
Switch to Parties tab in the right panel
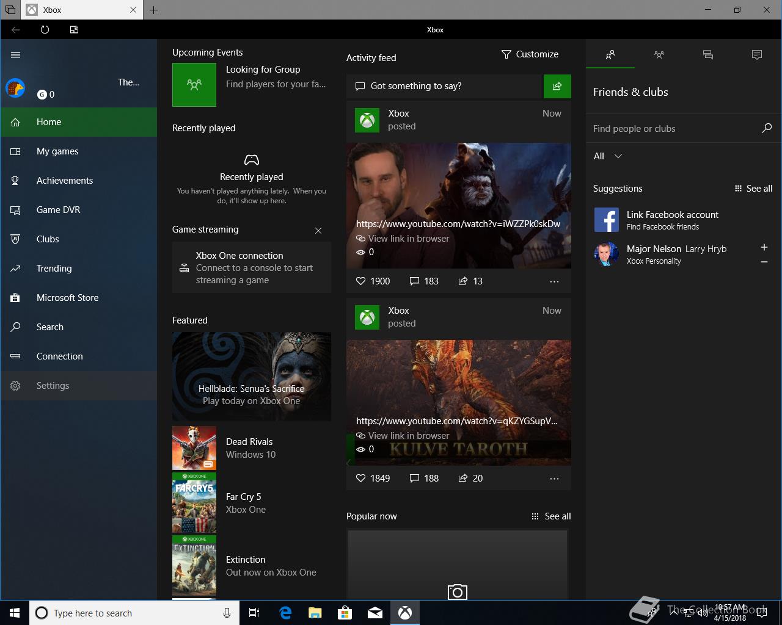(x=659, y=55)
